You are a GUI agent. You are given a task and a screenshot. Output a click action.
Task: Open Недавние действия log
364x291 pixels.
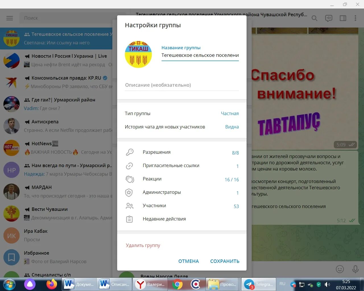(x=182, y=219)
